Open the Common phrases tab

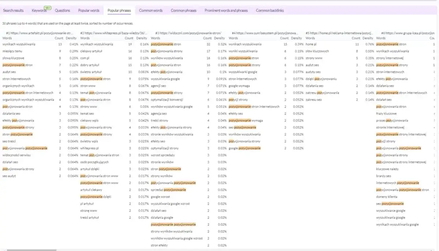click(x=183, y=11)
